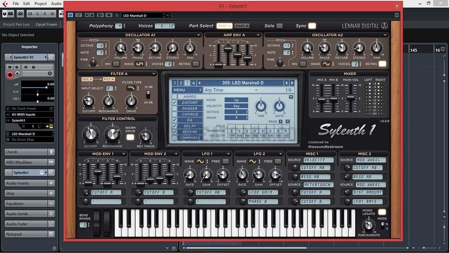Click the REVERB effect button
449x253 pixels.
(x=190, y=132)
